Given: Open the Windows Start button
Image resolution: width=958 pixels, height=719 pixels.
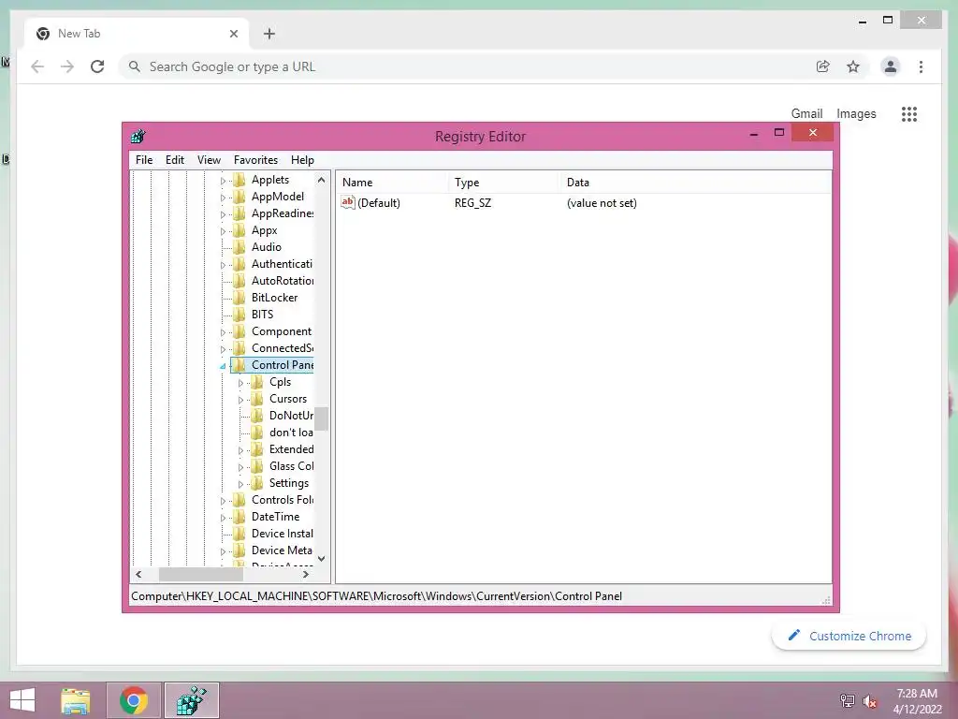Looking at the screenshot, I should 22,700.
